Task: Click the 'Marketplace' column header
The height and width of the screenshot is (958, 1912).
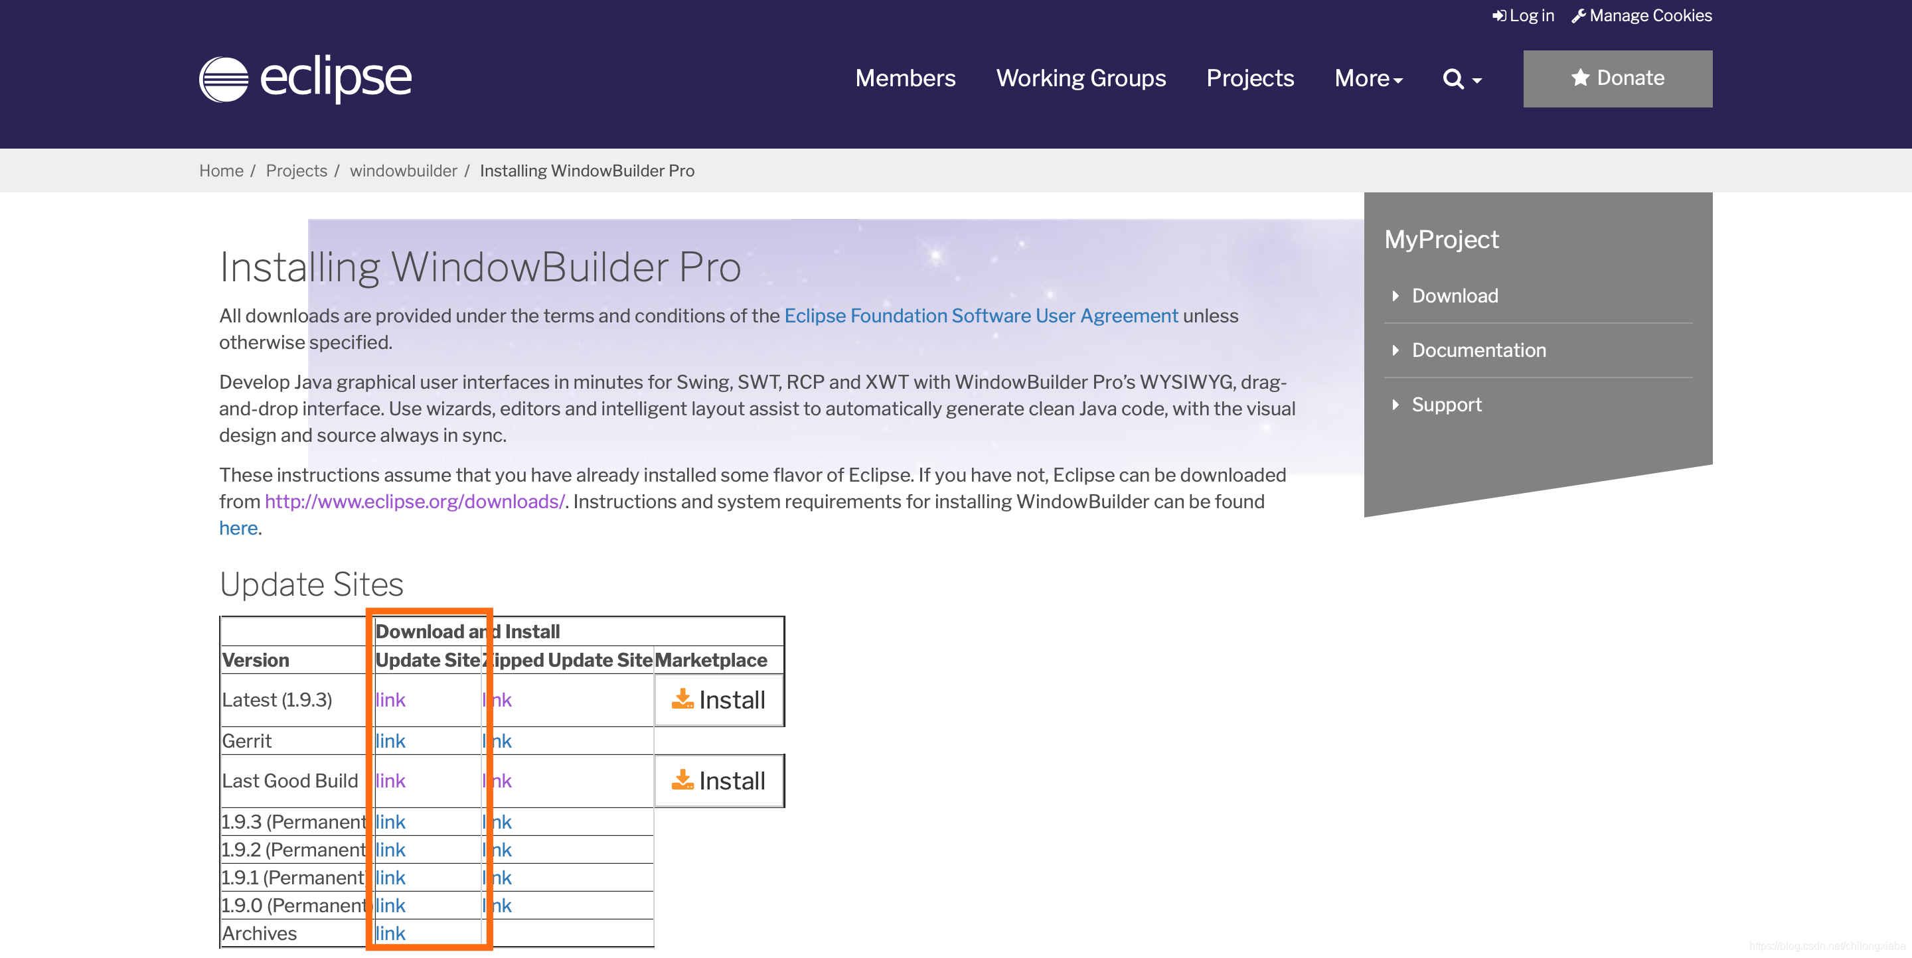Action: (x=711, y=660)
